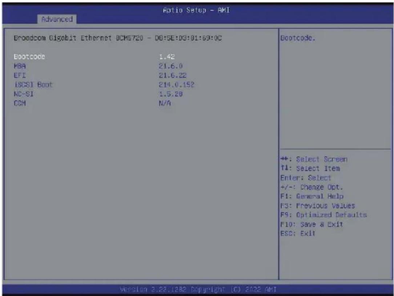394x296 pixels.
Task: Click the EFI version 21.6.22
Action: click(173, 75)
